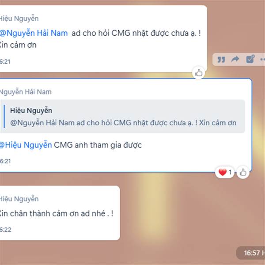Click sender name Hiệu Nguyễn on top message
This screenshot has height=265, width=265.
(x=19, y=19)
